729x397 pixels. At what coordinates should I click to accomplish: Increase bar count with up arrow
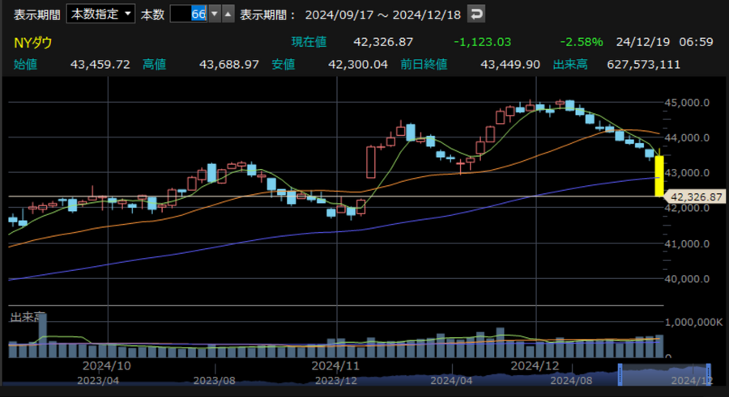point(228,14)
